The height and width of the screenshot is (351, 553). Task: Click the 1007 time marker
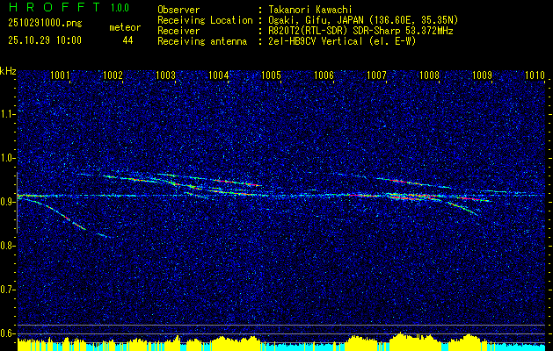point(376,75)
